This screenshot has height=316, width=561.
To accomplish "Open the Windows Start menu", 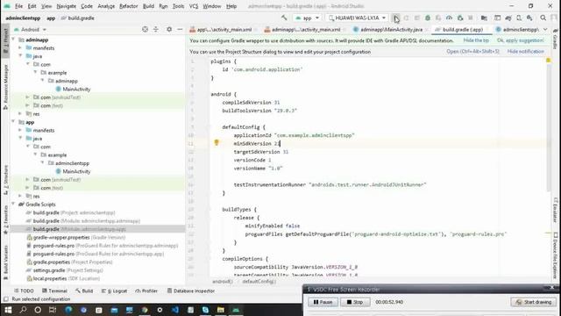I will (8, 310).
